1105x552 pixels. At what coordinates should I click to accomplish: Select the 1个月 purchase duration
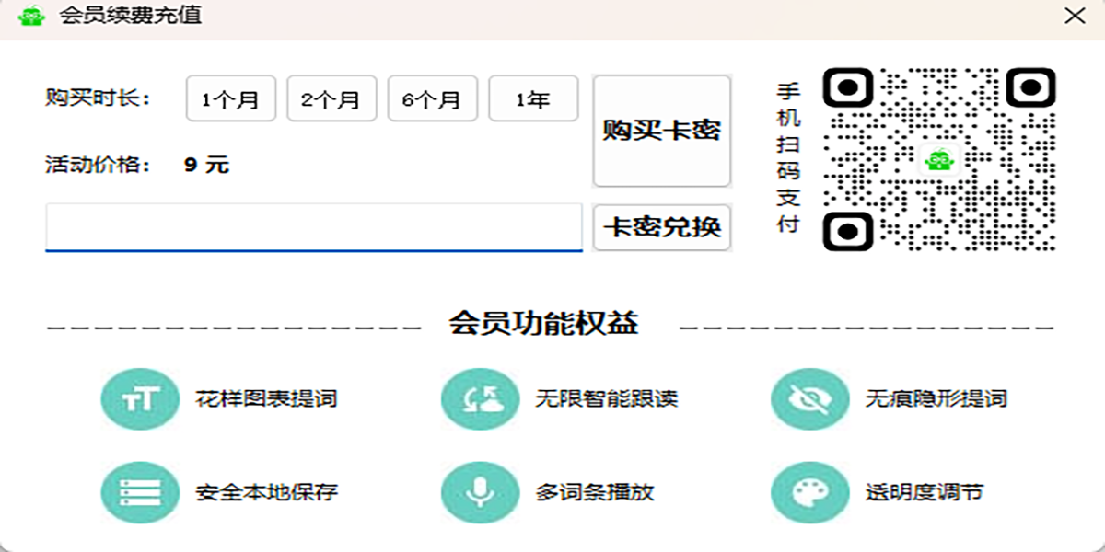[230, 98]
